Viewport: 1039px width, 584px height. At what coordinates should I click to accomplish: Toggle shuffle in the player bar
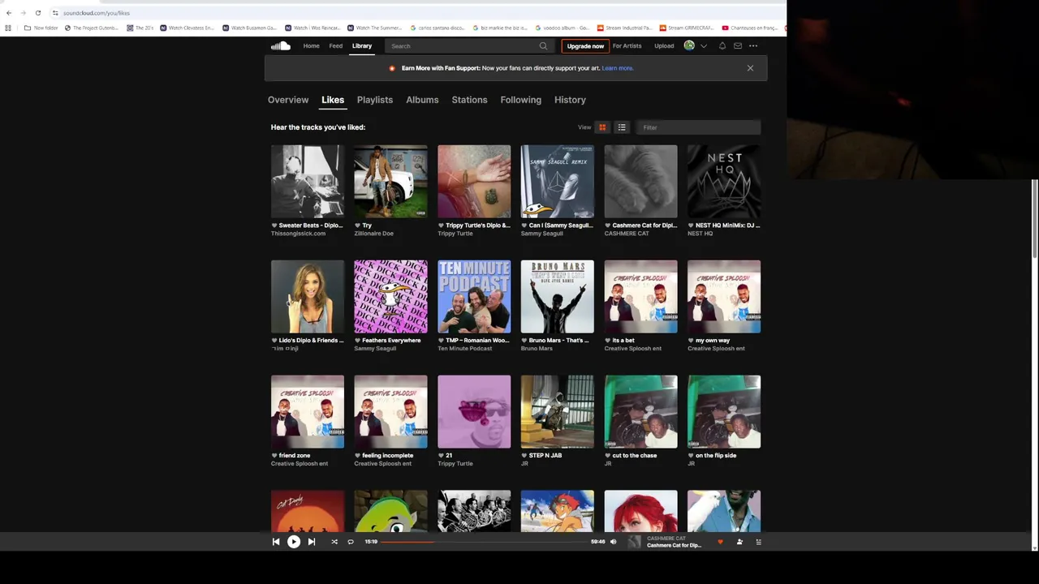(334, 542)
